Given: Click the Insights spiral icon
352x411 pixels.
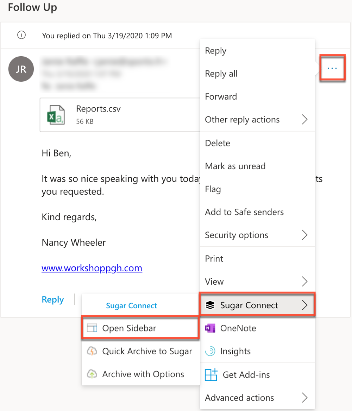Looking at the screenshot, I should pos(210,351).
